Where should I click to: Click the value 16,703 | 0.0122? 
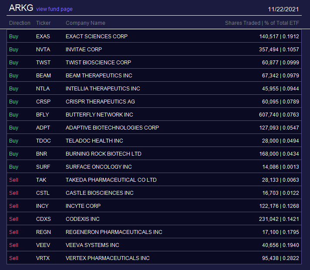(x=280, y=193)
